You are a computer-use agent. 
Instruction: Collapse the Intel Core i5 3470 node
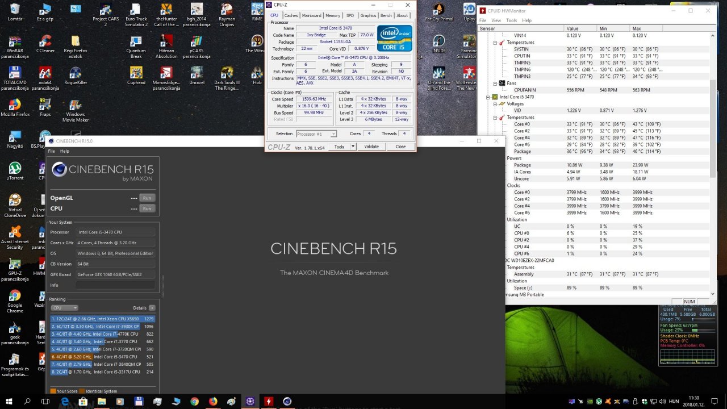point(487,97)
